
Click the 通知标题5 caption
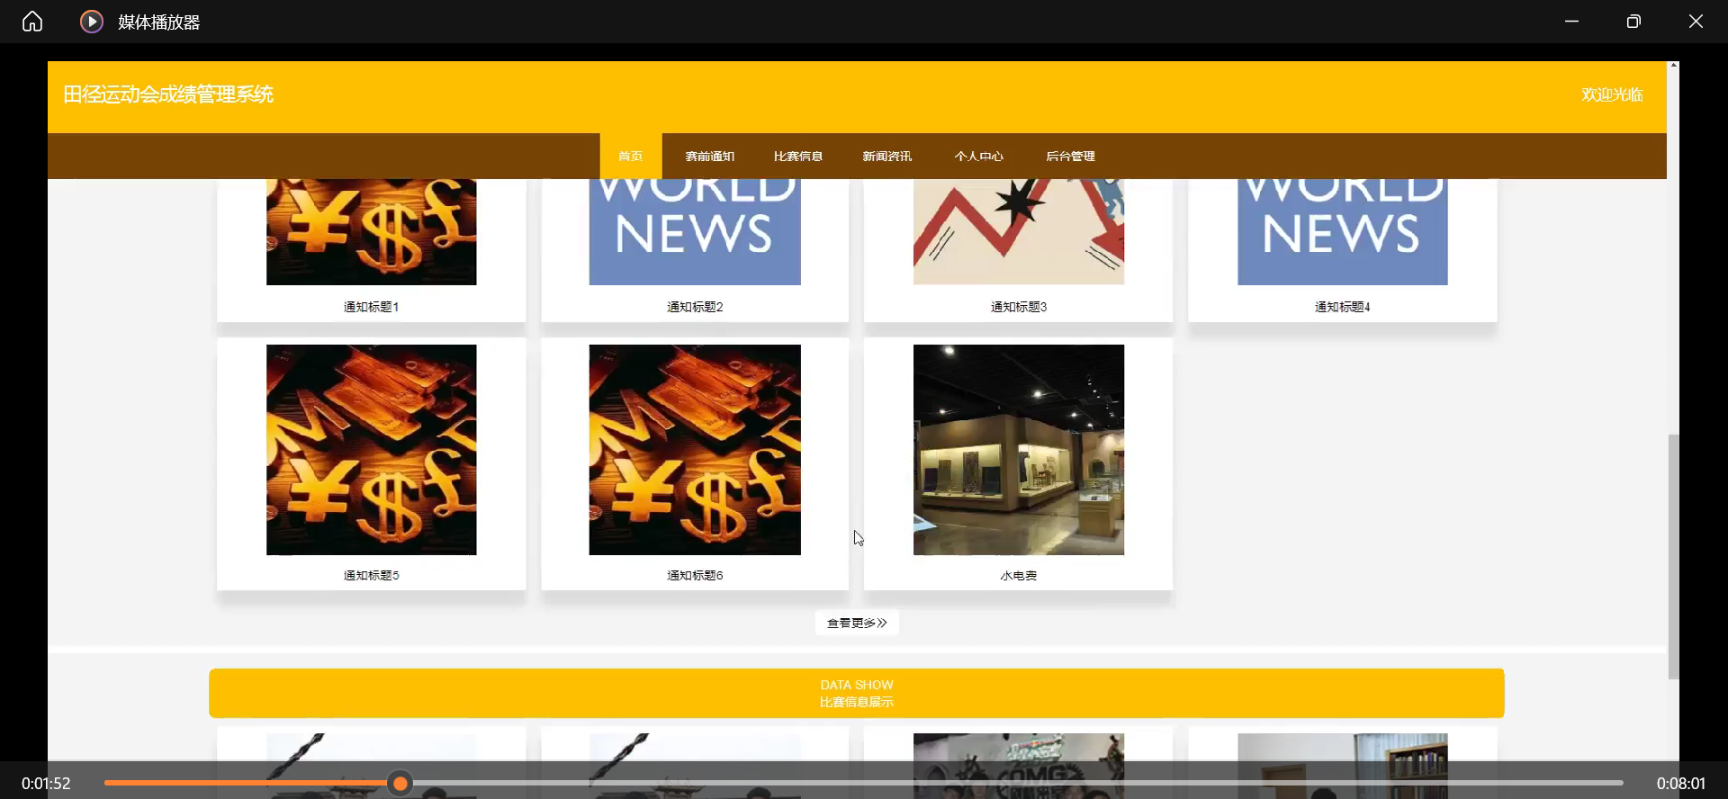[372, 576]
